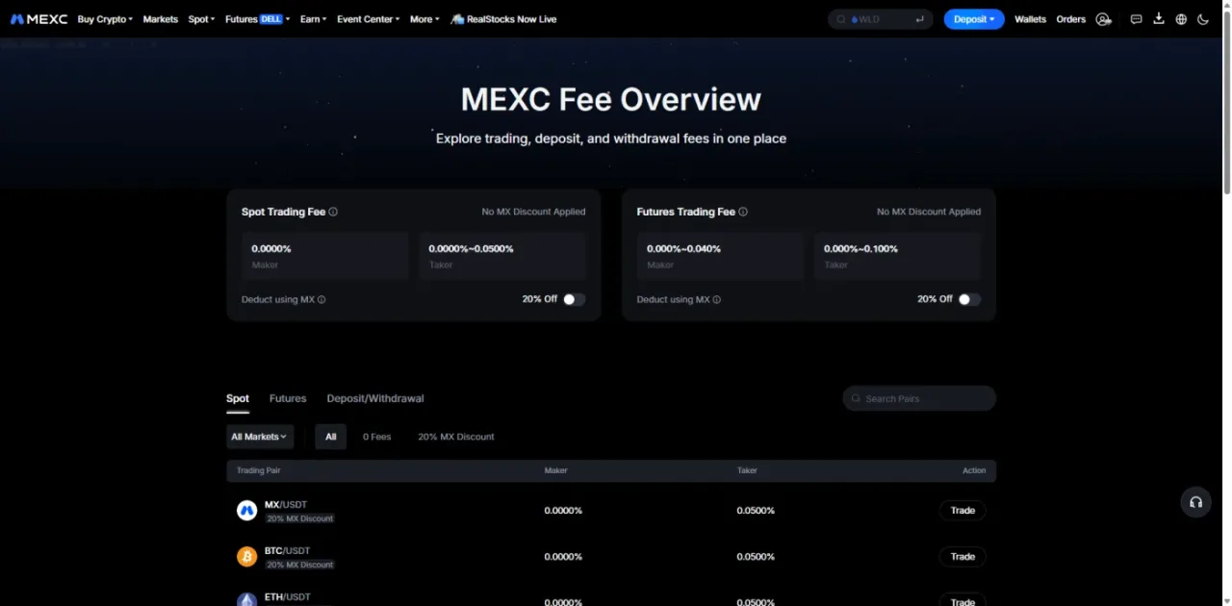Click the spot Maker 0.0000% fee box
Image resolution: width=1232 pixels, height=606 pixels.
point(325,256)
